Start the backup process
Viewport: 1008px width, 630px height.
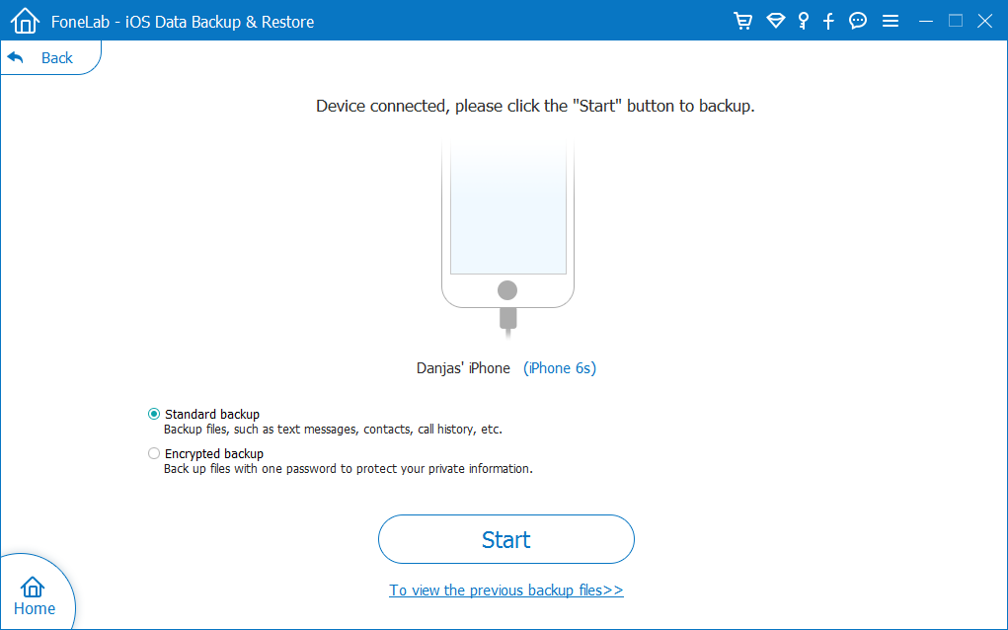click(x=505, y=539)
